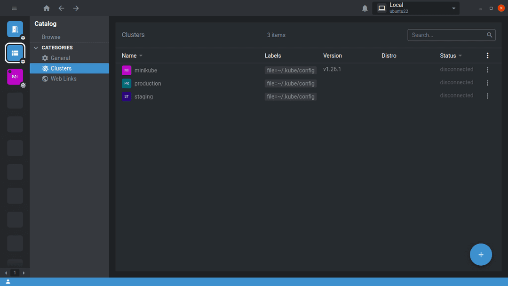This screenshot has height=286, width=508.
Task: Select the minikube MI icon in the hotbar
Action: coord(15,76)
